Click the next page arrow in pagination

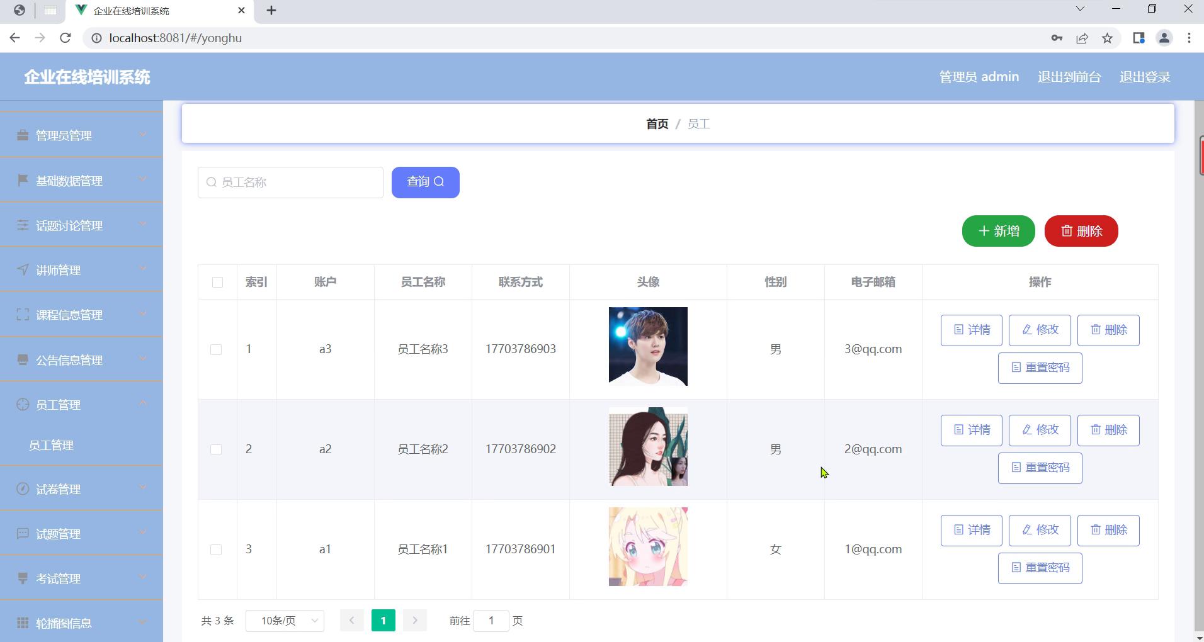pos(415,621)
